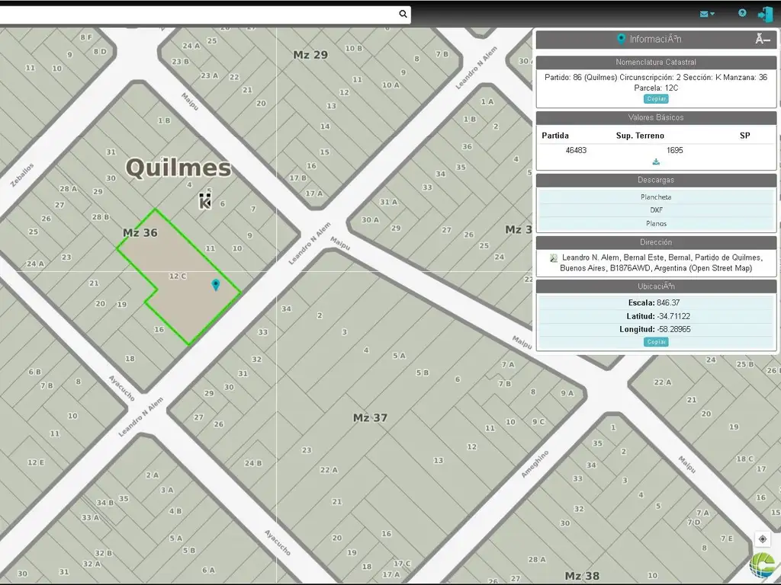Click the download icon under Valores Básicos
The height and width of the screenshot is (585, 781).
click(x=656, y=161)
